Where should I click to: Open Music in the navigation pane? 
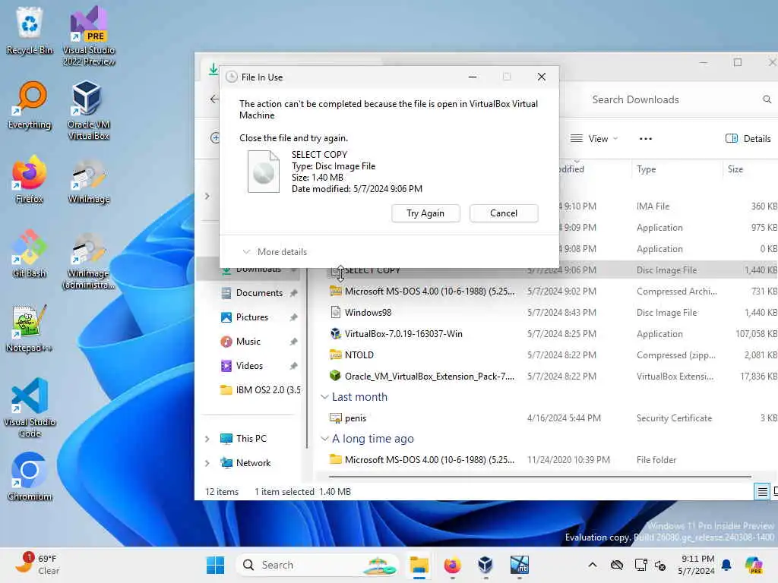248,342
